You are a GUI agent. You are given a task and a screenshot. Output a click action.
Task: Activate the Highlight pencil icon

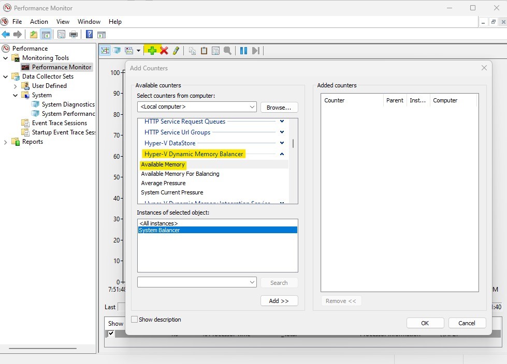click(x=176, y=50)
